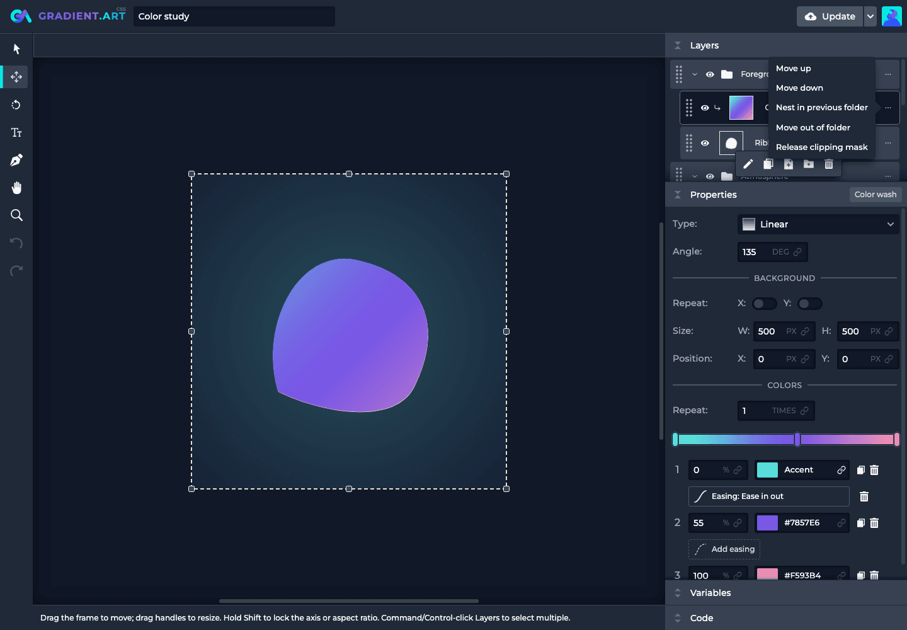
Task: Toggle visibility of the gradient thumbnail layer
Action: (705, 108)
